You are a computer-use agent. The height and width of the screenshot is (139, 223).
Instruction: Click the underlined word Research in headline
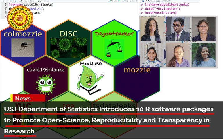coord(19,131)
